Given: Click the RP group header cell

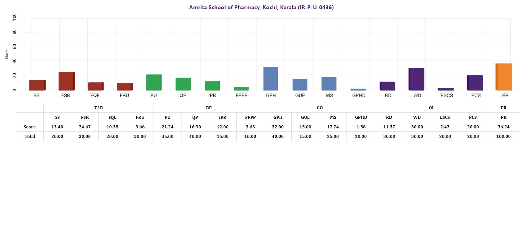Looking at the screenshot, I should [x=209, y=108].
